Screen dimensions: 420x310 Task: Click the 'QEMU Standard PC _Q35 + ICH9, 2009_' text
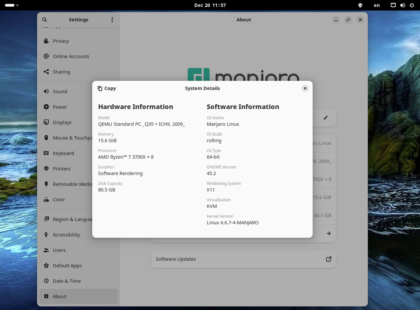tap(141, 124)
